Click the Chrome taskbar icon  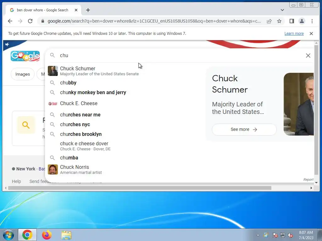pyautogui.click(x=27, y=235)
